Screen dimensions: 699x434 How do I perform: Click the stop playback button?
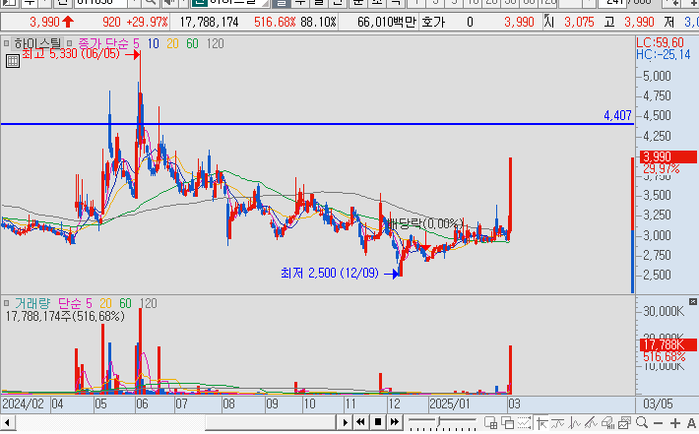click(x=378, y=421)
